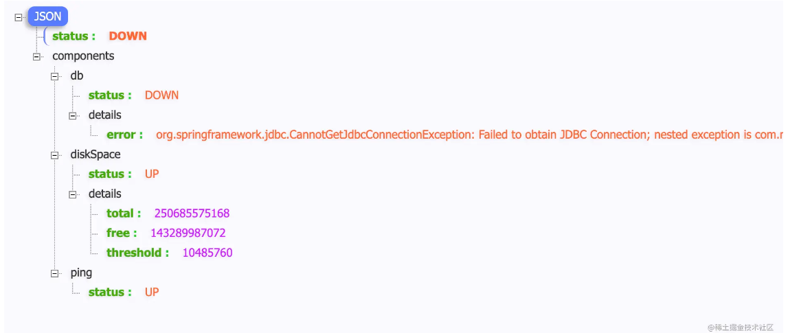Collapse the details node under diskSpace
Viewport: 790px width, 333px height.
73,194
